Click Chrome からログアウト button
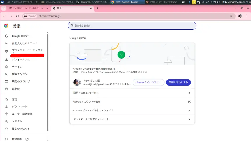This screenshot has width=251, height=141. coord(148,82)
